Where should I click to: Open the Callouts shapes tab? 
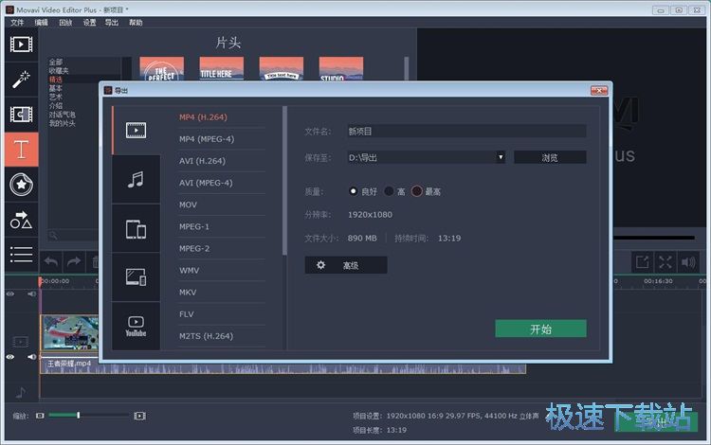point(21,220)
